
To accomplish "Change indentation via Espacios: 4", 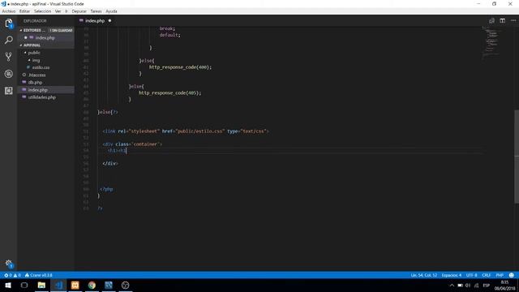I will [x=452, y=275].
